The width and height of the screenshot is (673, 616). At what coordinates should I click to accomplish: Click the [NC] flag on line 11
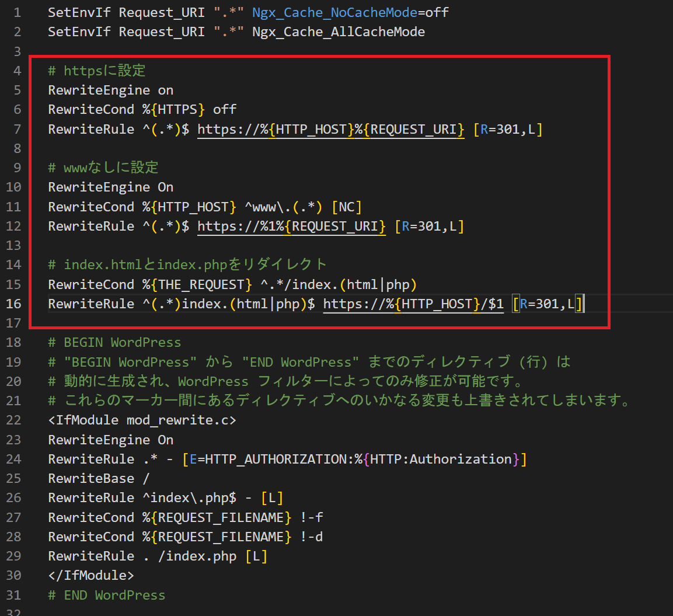point(347,207)
